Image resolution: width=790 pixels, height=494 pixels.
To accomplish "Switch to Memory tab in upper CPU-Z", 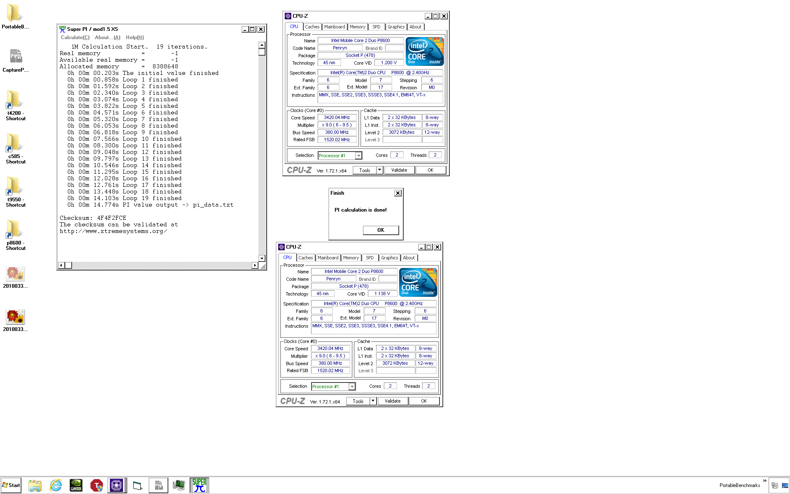I will click(358, 27).
